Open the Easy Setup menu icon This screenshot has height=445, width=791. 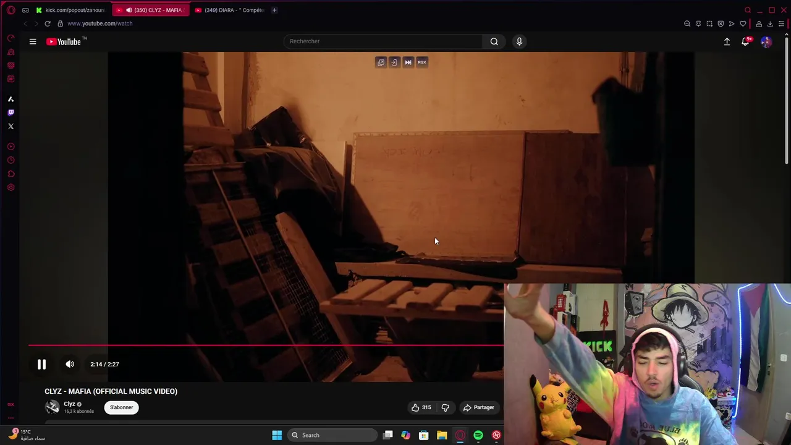point(781,23)
